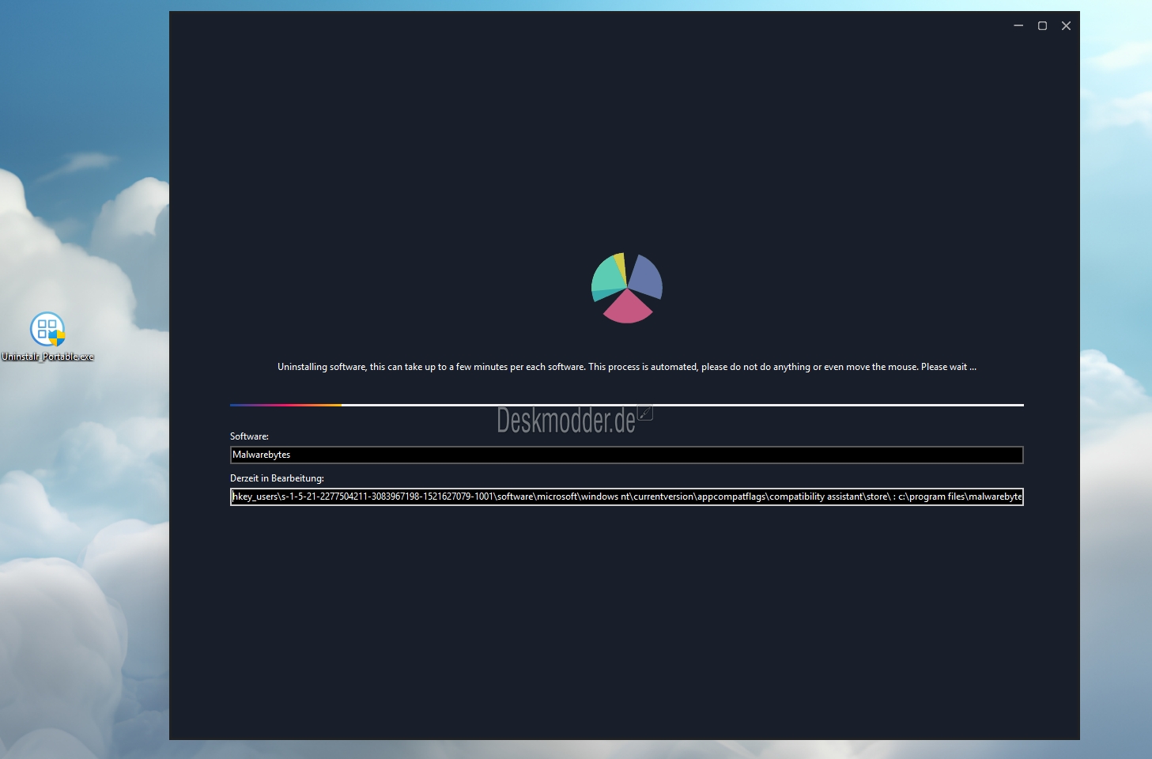Image resolution: width=1152 pixels, height=759 pixels.
Task: Minimize the Uninstalr window
Action: click(x=1018, y=26)
